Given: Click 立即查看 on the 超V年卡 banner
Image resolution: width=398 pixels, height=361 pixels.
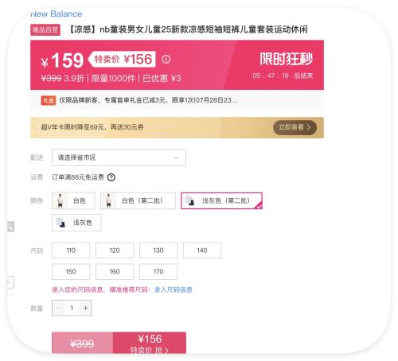Looking at the screenshot, I should (x=295, y=127).
